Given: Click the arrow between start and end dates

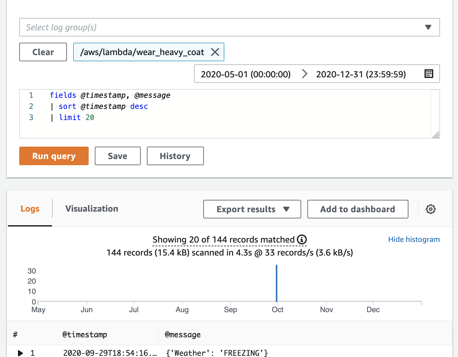Looking at the screenshot, I should point(305,74).
